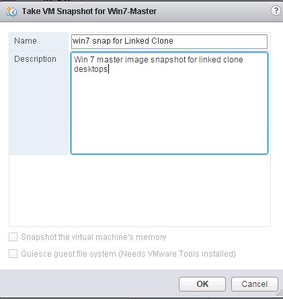283x299 pixels.
Task: Click the resize grip in dialog corner
Action: (x=280, y=293)
